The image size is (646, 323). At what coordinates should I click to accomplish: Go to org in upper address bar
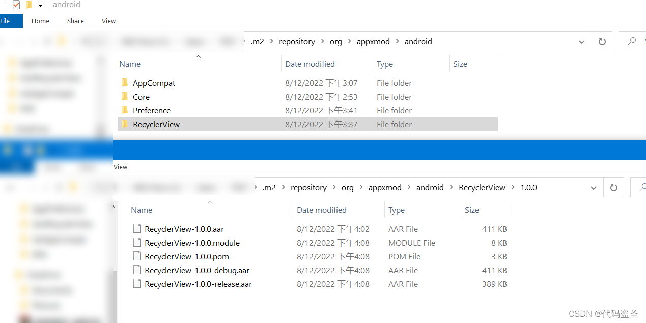click(336, 42)
